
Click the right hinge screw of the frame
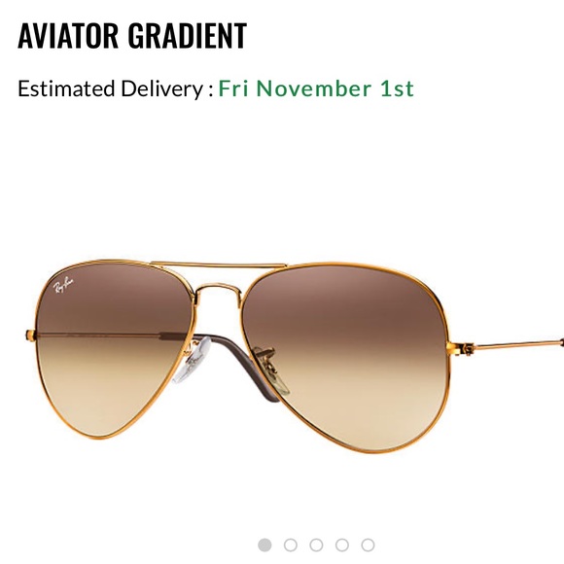coord(468,348)
